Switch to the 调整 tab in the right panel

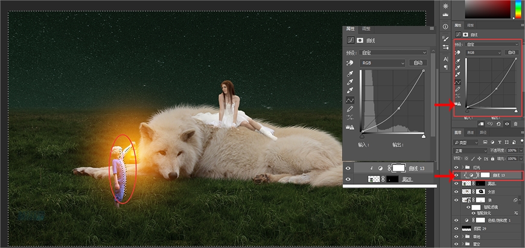[470, 25]
